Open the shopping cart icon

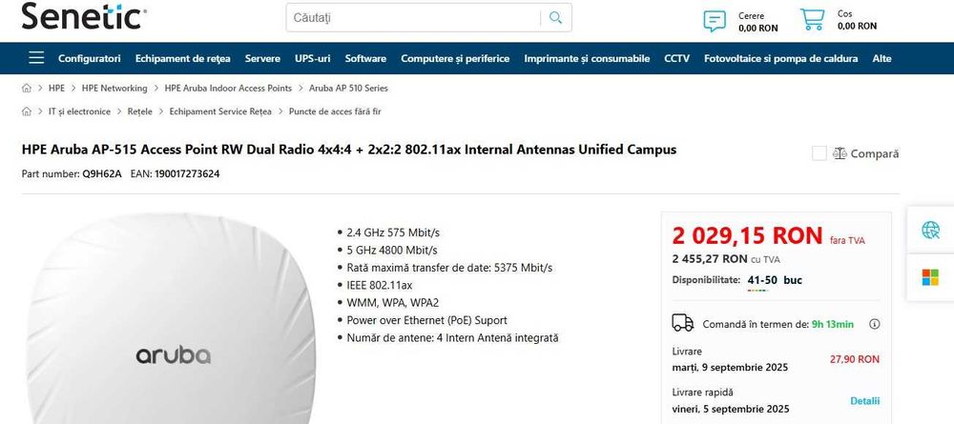tap(812, 20)
